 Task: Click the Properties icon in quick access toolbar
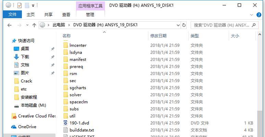(x=20, y=5)
